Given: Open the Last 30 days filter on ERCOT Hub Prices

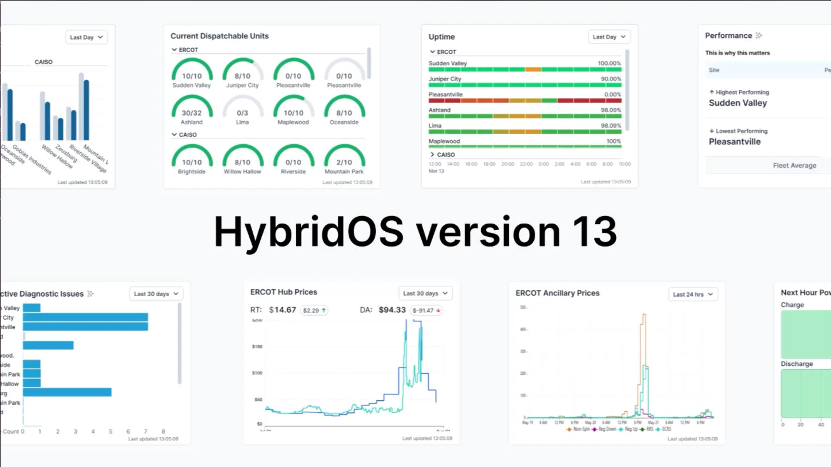Looking at the screenshot, I should coord(425,293).
